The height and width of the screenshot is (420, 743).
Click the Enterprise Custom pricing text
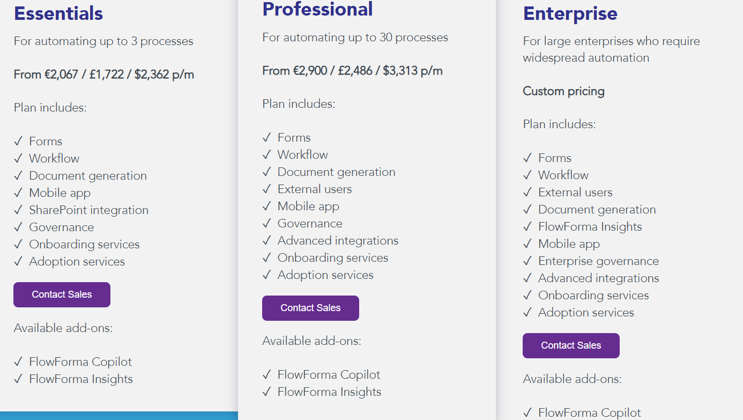(x=563, y=91)
